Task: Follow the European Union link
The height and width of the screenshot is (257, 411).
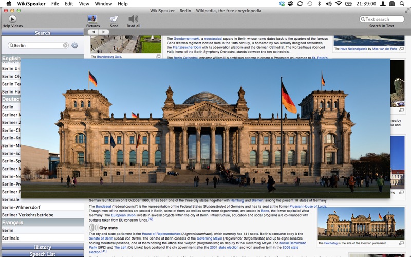Action: coord(123,215)
